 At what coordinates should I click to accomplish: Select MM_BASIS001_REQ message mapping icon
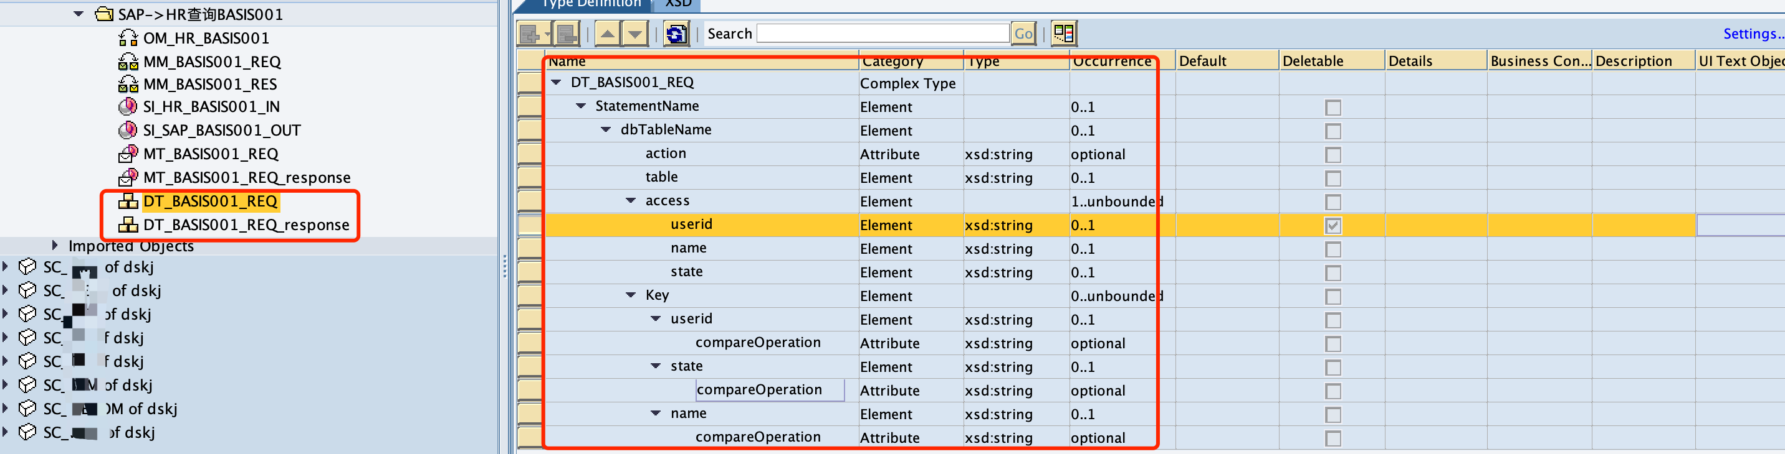128,62
